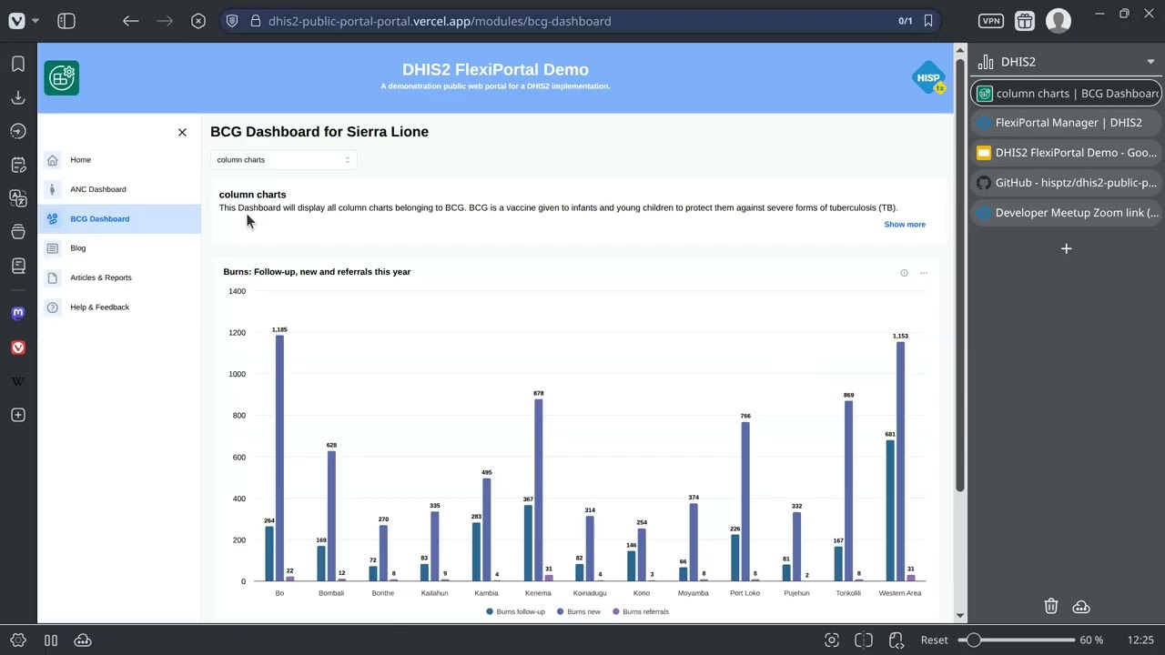Image resolution: width=1165 pixels, height=655 pixels.
Task: Click the address bar URL field
Action: click(582, 21)
